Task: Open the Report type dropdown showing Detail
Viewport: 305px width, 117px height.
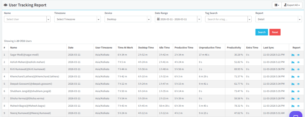Action: pos(278,19)
